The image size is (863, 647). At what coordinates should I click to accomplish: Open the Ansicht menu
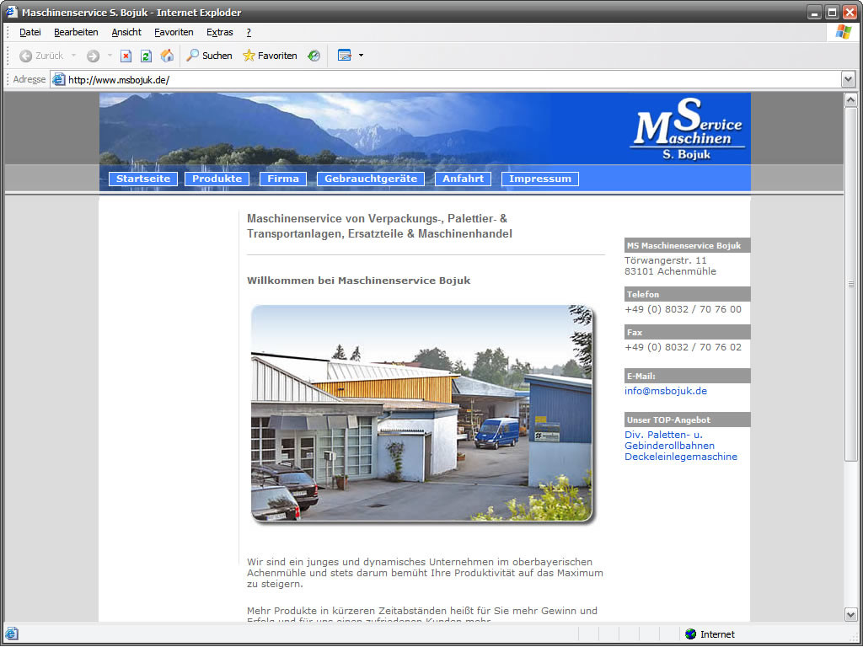click(x=126, y=33)
